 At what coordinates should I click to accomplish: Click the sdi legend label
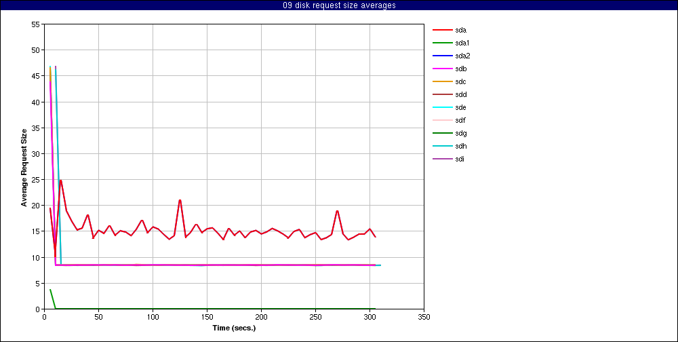(460, 159)
